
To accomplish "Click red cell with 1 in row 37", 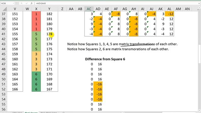I will pos(36,14).
